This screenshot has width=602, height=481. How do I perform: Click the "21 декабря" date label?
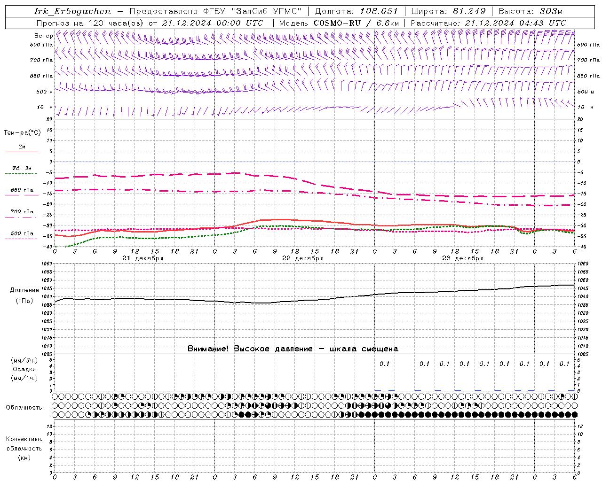pos(143,258)
